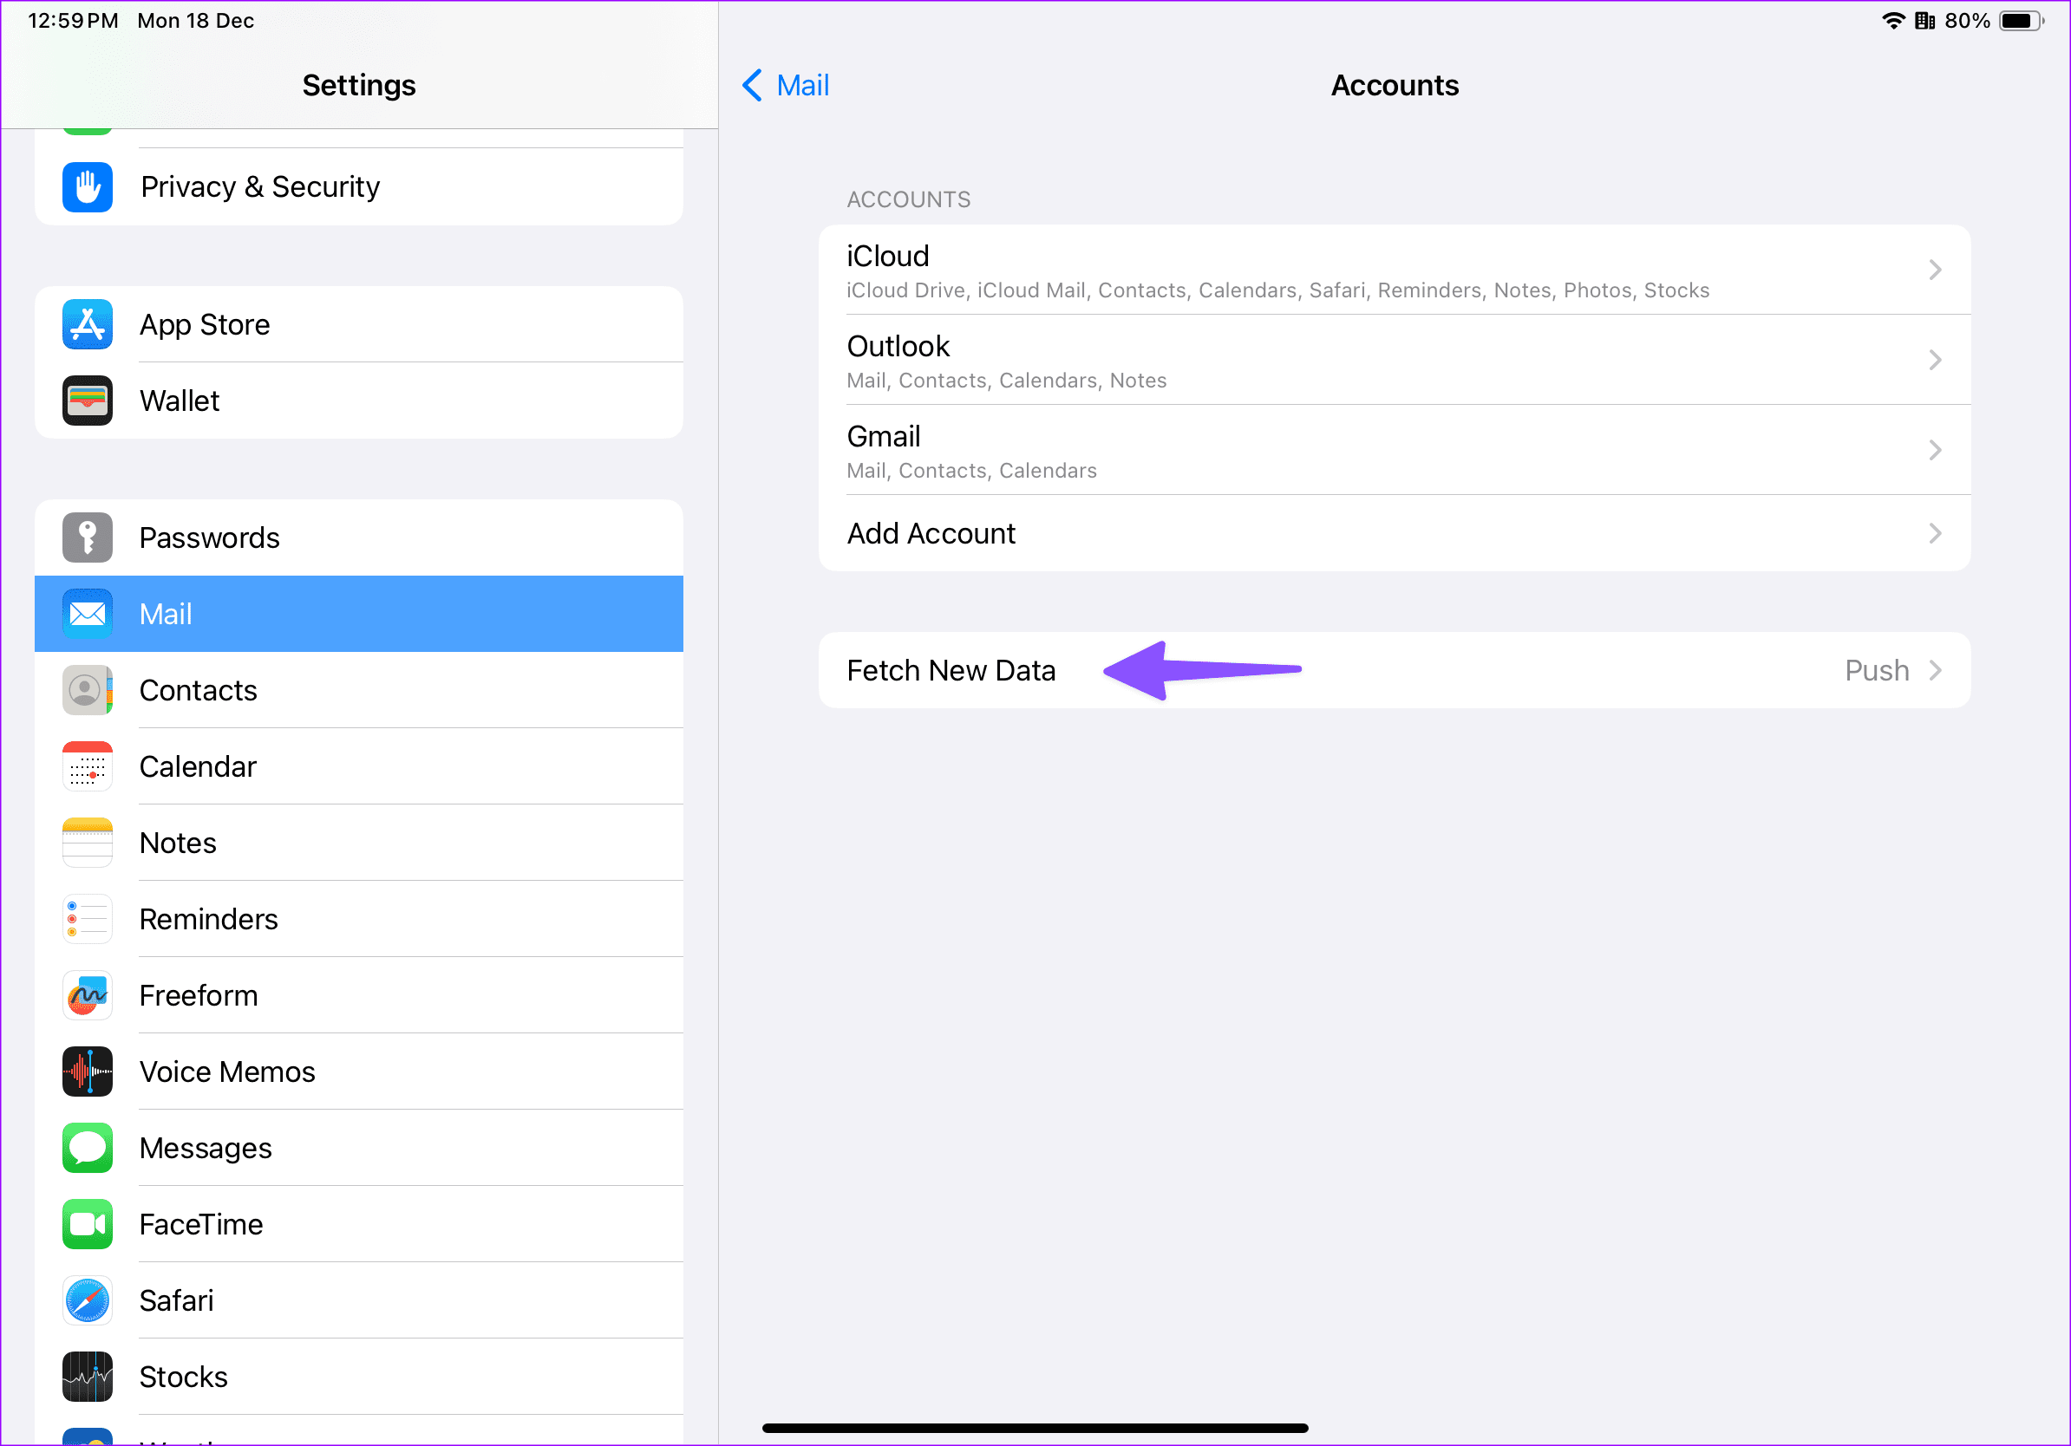Select the App Store icon
Screen dimensions: 2071x1446
[87, 324]
